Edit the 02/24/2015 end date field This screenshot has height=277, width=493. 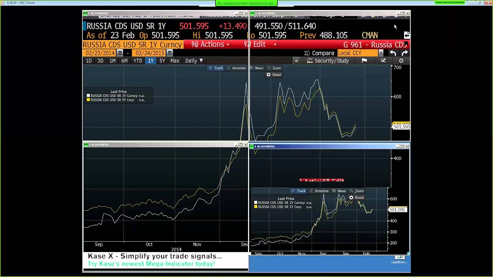150,53
